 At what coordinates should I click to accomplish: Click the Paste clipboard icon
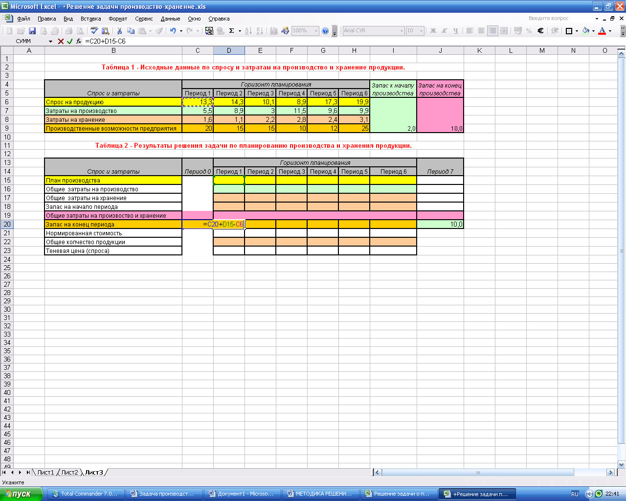point(142,31)
